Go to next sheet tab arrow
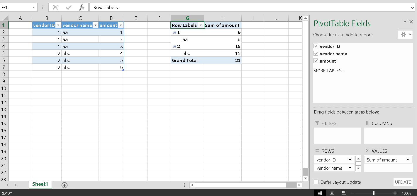Viewport: 417px width, 196px height. pyautogui.click(x=16, y=185)
